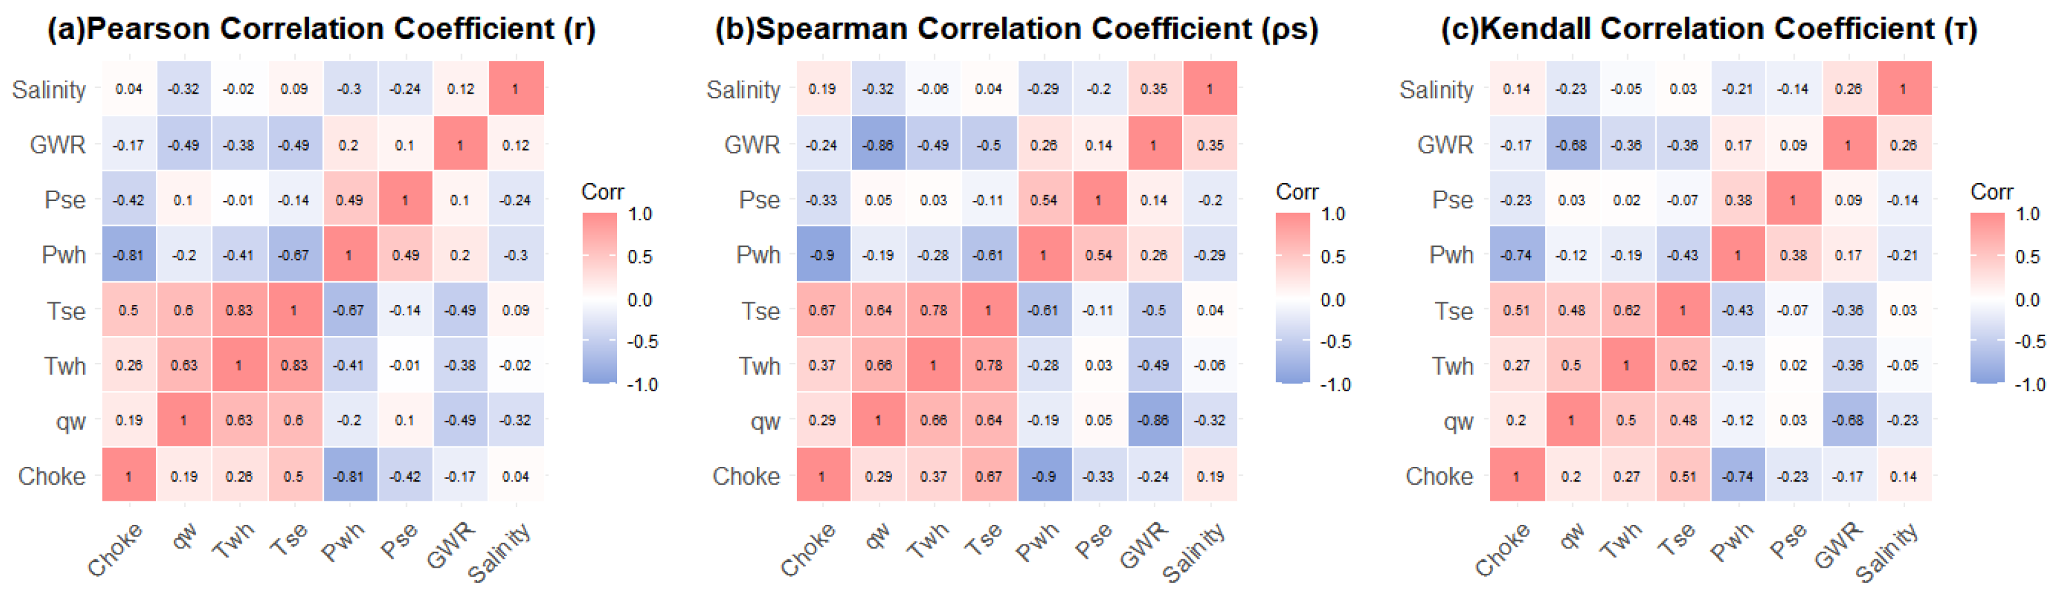Select Kendall cell in Pwh row, Choke column
Screen dimensions: 2059x597
click(x=1516, y=254)
